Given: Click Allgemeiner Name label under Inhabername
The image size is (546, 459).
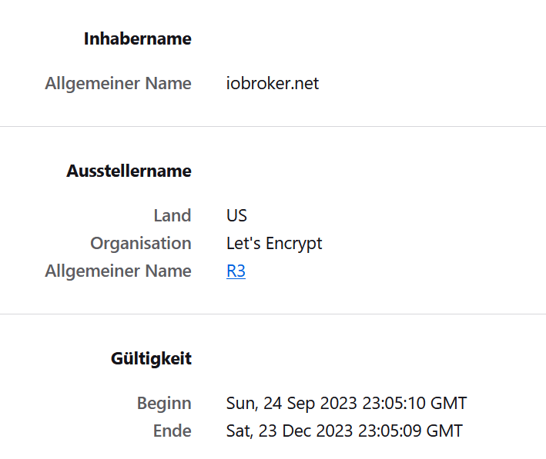Looking at the screenshot, I should point(118,84).
